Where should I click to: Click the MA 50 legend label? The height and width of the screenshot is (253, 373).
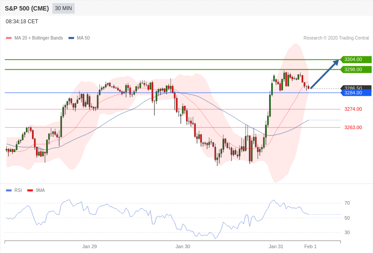pos(83,38)
